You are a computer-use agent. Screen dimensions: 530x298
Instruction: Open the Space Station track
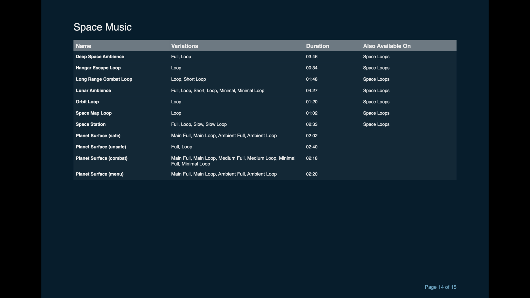tap(91, 124)
